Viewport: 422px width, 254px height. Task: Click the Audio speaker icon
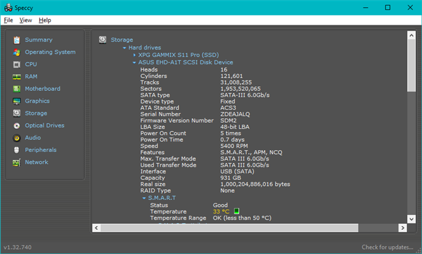tap(17, 138)
